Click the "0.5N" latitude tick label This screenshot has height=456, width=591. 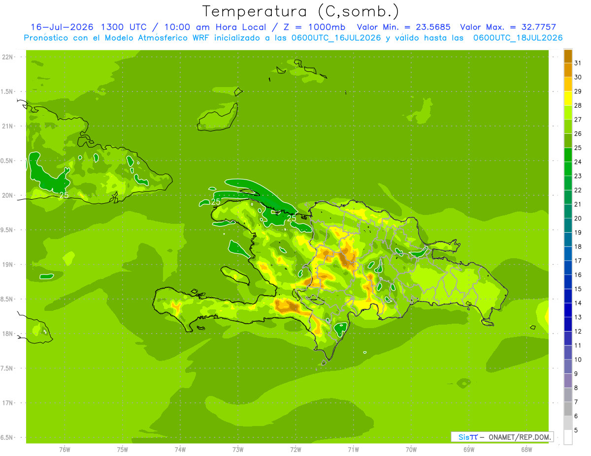8,161
